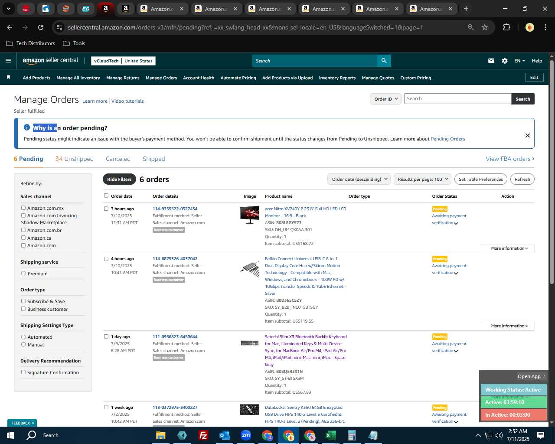The height and width of the screenshot is (444, 555).
Task: Open the browser tab search dropdown arrow
Action: 9,9
